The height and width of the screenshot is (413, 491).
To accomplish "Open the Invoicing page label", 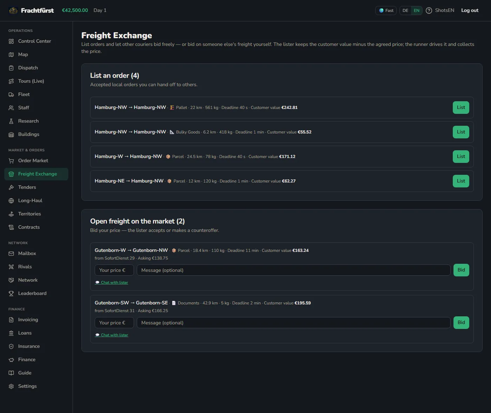I will click(x=28, y=320).
